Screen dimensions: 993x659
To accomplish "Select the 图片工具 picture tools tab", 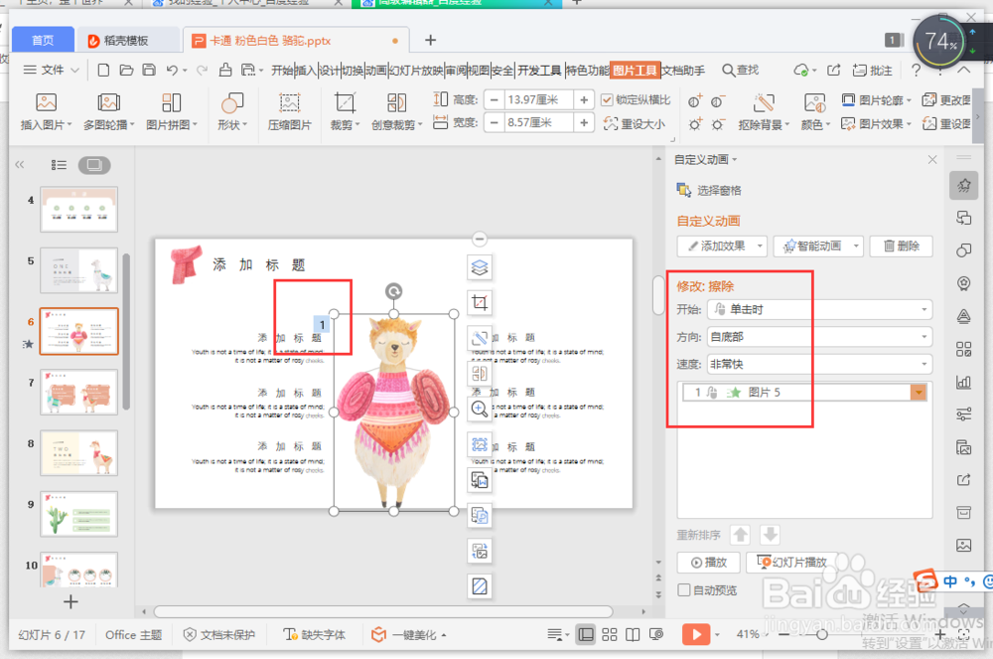I will click(x=635, y=70).
